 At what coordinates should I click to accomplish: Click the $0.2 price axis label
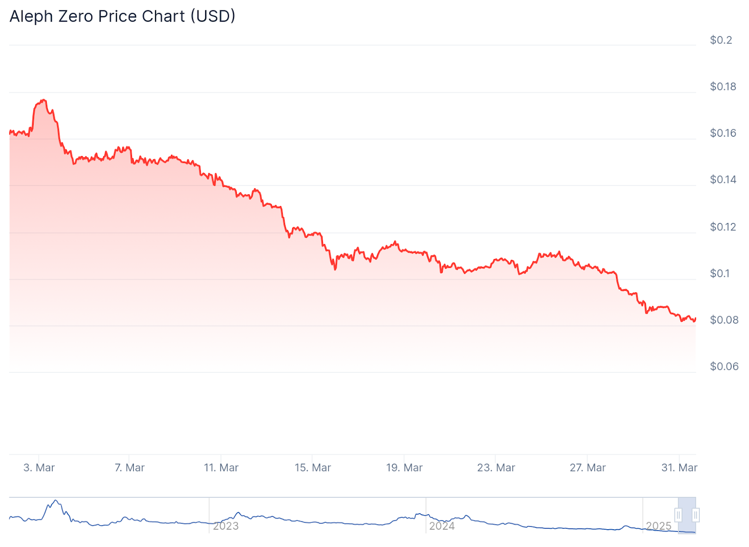coord(721,40)
